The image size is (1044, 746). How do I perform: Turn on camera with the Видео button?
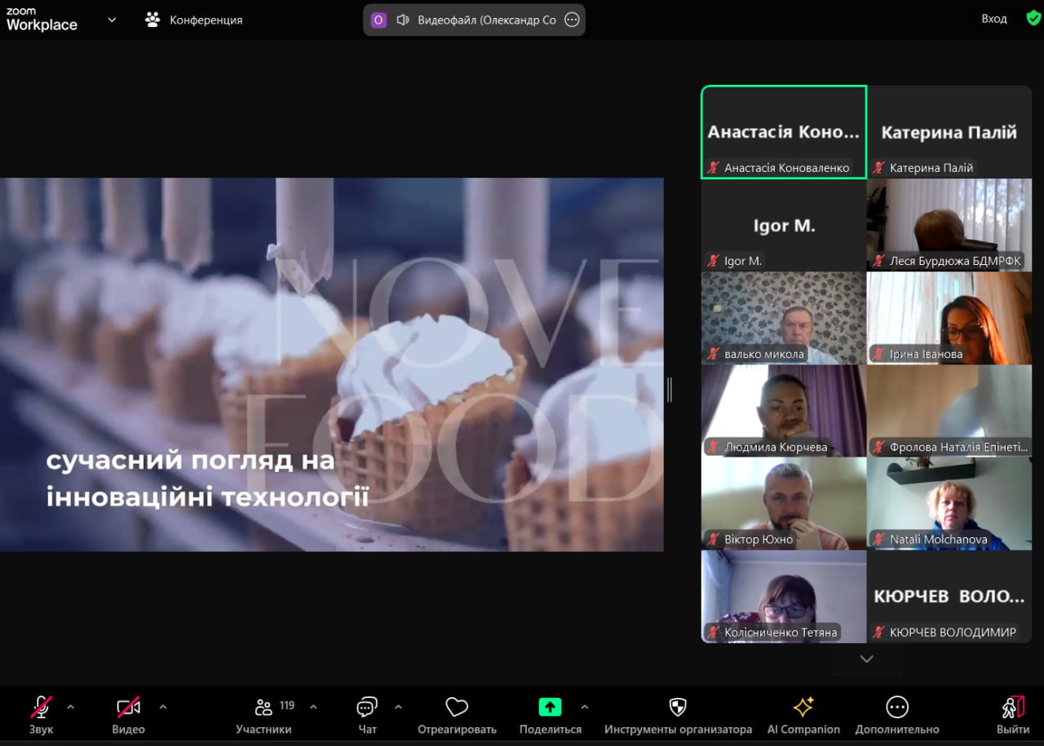click(128, 714)
